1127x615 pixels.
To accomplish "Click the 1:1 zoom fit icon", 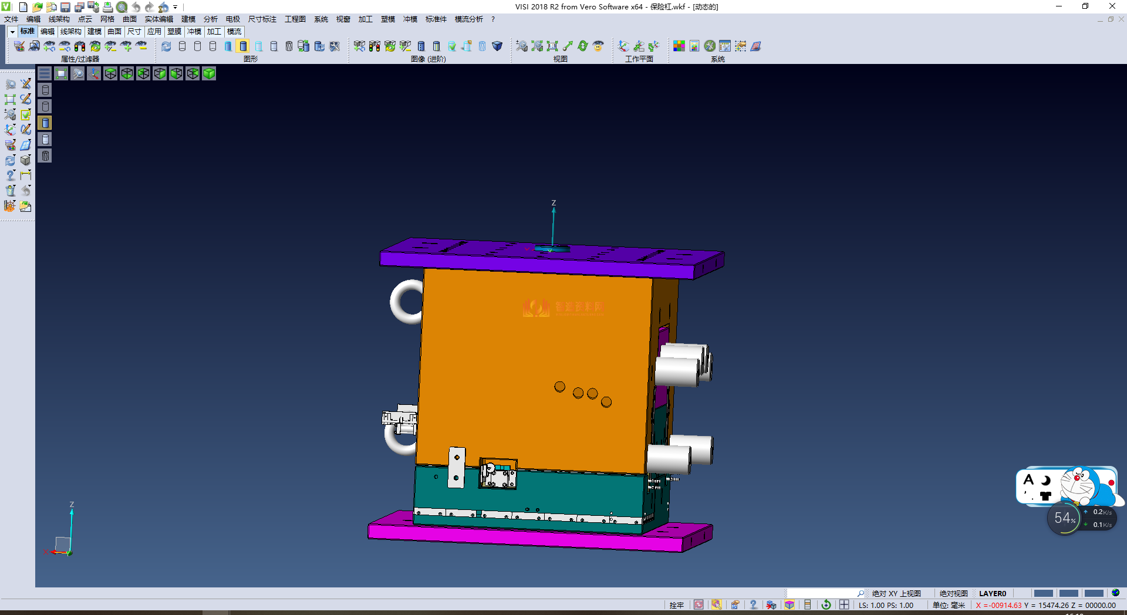I will point(552,46).
